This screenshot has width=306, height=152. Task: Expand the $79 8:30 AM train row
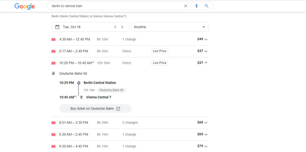tap(206, 146)
